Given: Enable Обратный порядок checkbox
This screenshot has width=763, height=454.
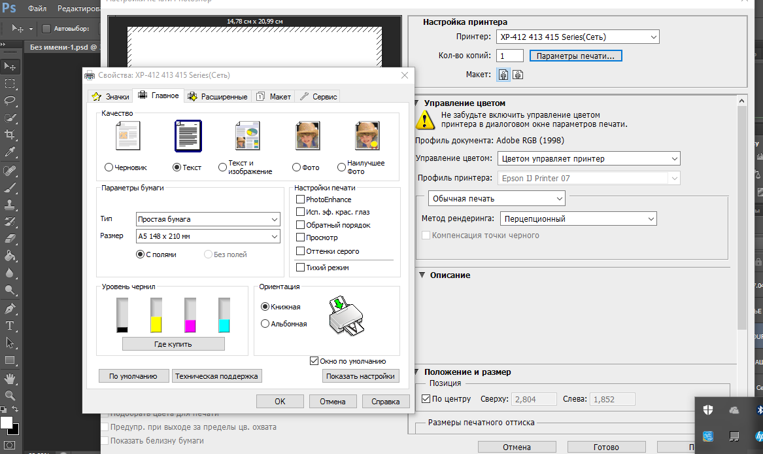Looking at the screenshot, I should (x=300, y=224).
